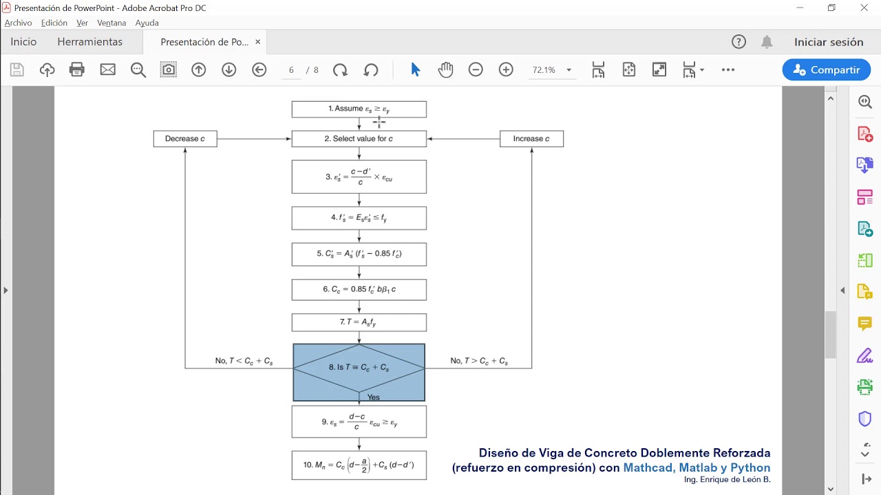Click the upload to cloud icon
The width and height of the screenshot is (881, 495).
point(47,69)
